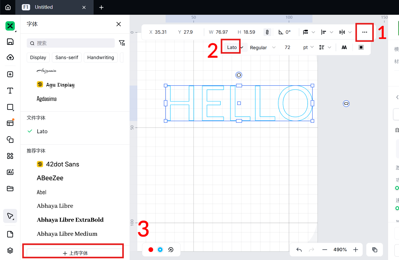Open the layers icon at sidebar bottom
The image size is (399, 260).
(10, 250)
